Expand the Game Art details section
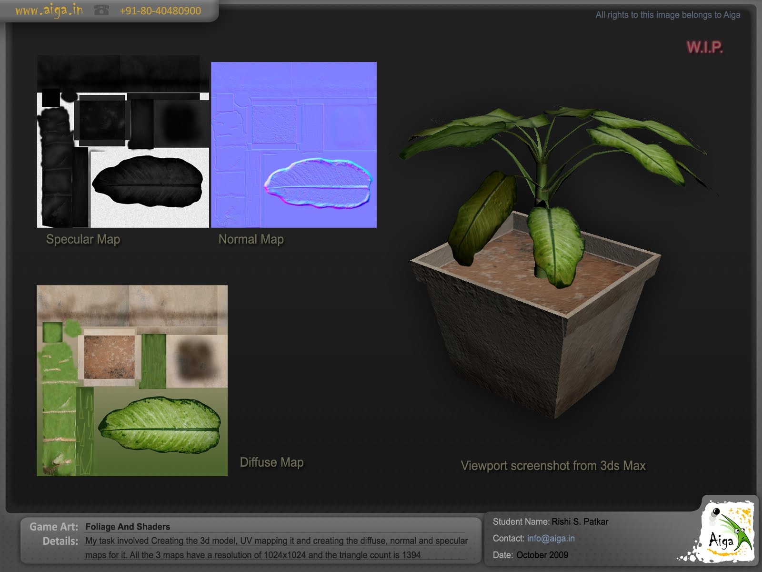This screenshot has width=762, height=572. (53, 527)
